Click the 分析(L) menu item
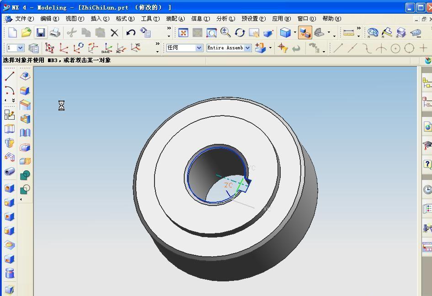432x296 pixels. (x=225, y=19)
